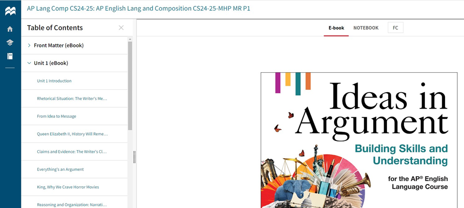The width and height of the screenshot is (464, 208).
Task: Switch to the E-book tab
Action: tap(336, 28)
